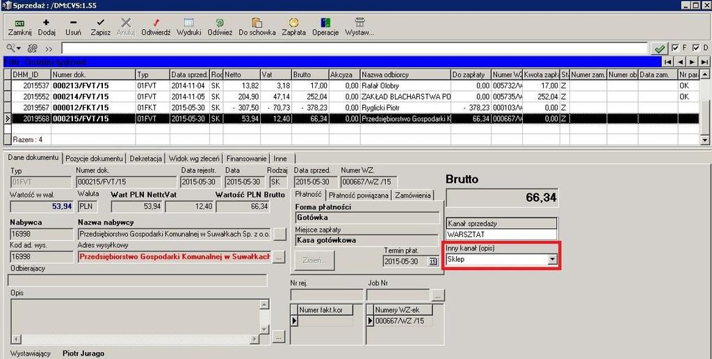
Task: Jump to last record navigation arrow
Action: pos(704,62)
